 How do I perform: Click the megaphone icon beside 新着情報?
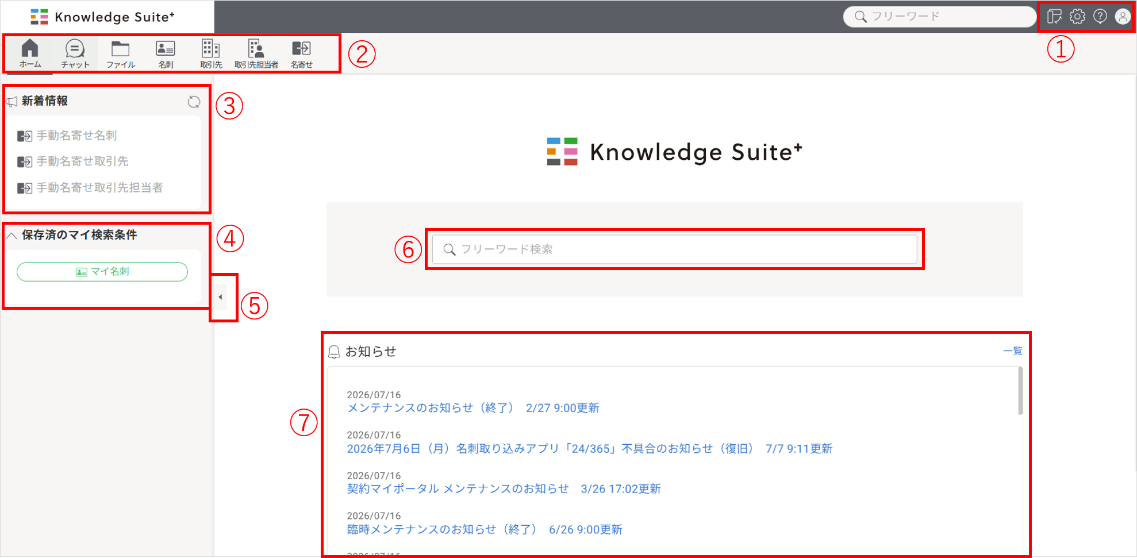point(11,102)
